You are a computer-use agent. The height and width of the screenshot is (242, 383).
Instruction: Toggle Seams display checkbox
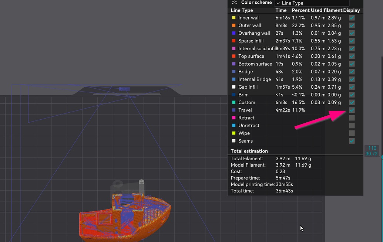pos(352,141)
